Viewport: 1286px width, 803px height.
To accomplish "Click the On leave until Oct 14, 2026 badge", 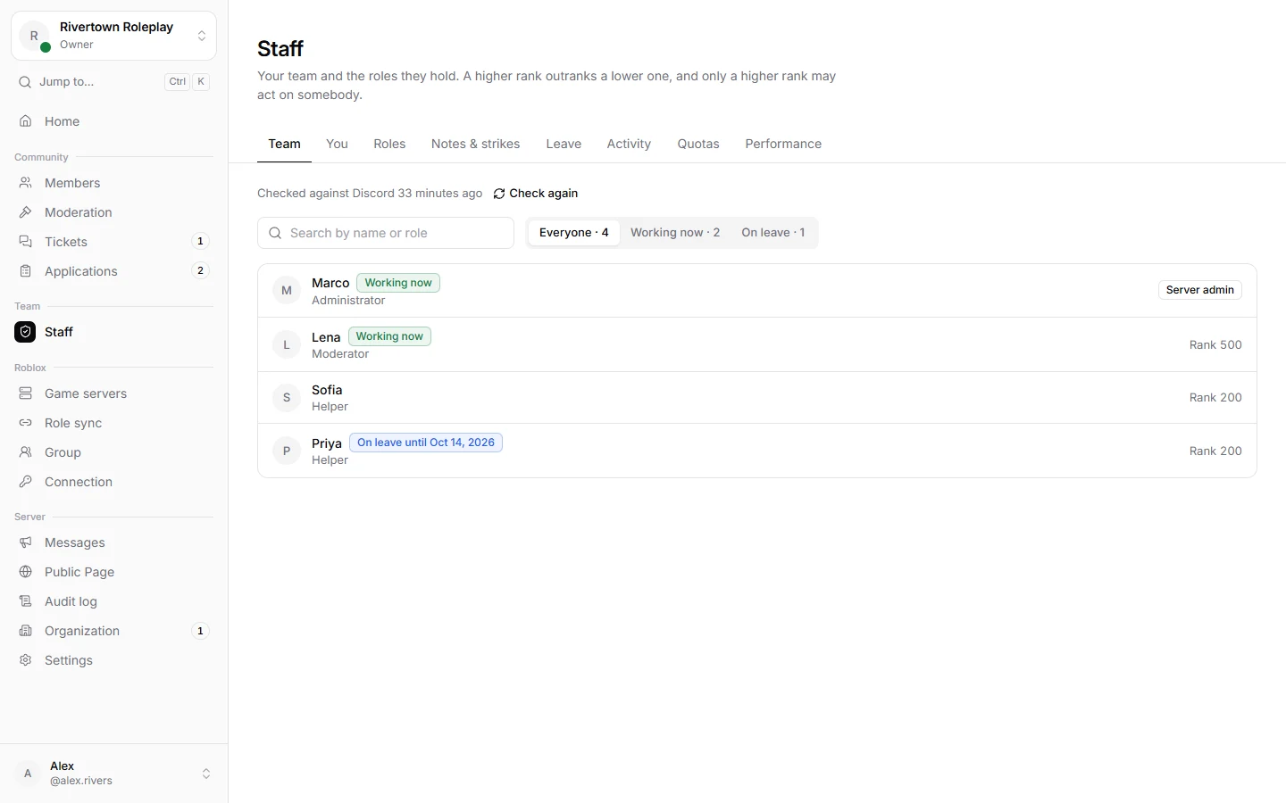I will pos(426,443).
